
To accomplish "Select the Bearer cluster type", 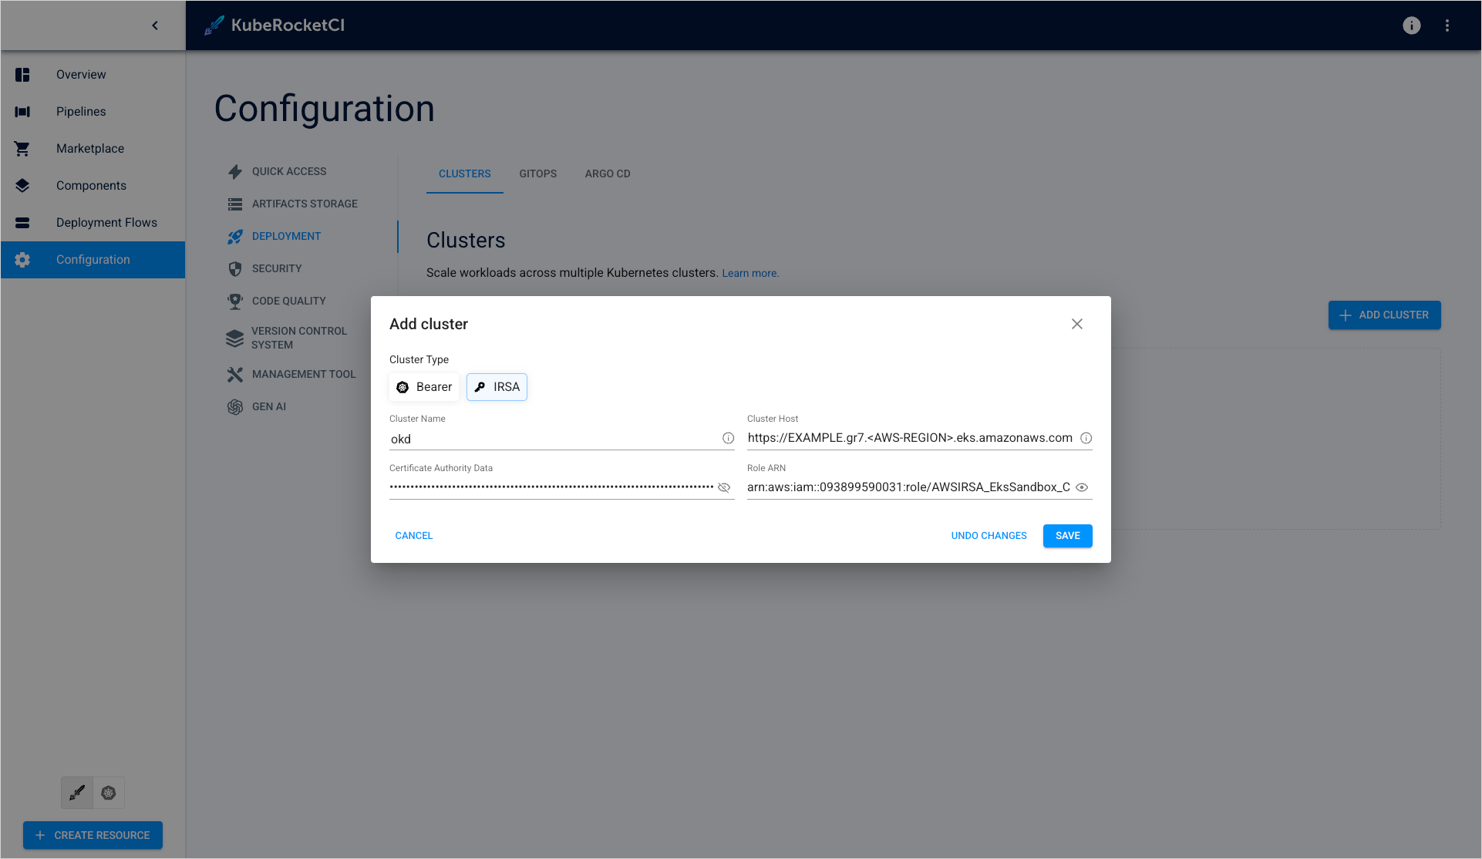I will tap(424, 387).
